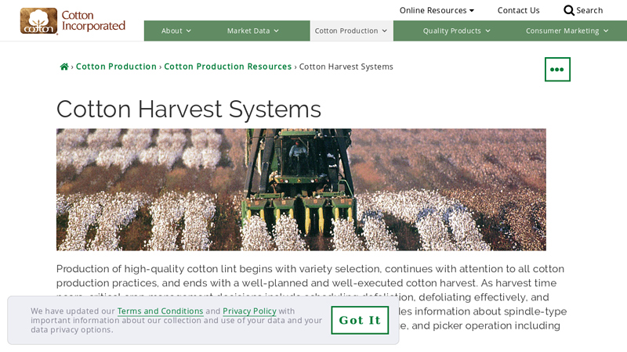Open the Cotton Production menu
Viewport: 627px width, 352px height.
351,31
